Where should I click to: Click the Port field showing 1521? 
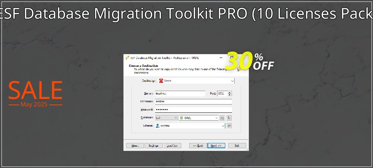pos(223,93)
